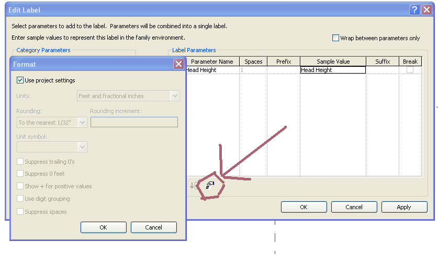The image size is (438, 254).
Task: Click the Break column header
Action: [410, 62]
